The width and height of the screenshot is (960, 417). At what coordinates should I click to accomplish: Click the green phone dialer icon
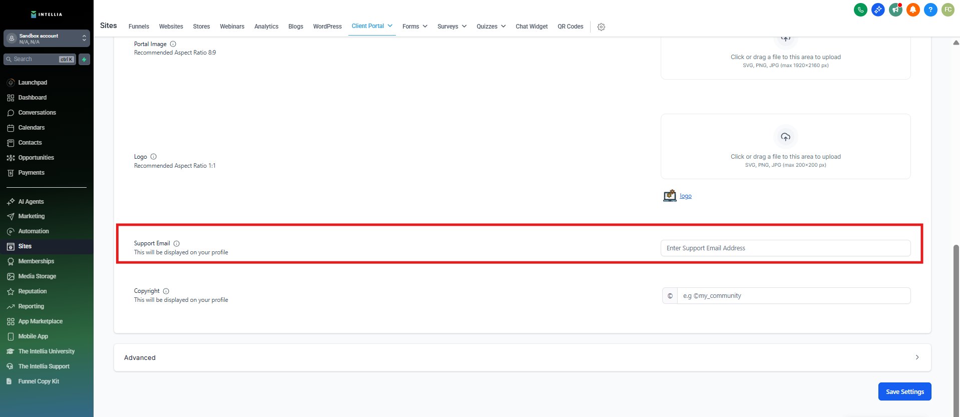860,10
